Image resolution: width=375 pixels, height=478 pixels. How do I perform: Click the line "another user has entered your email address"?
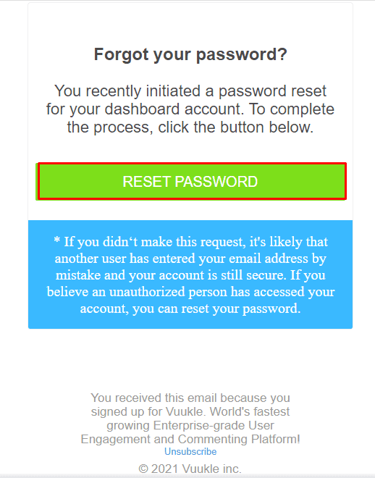click(182, 259)
